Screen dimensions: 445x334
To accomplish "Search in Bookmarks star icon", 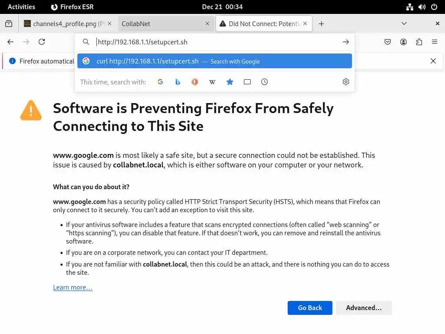I will pyautogui.click(x=230, y=82).
